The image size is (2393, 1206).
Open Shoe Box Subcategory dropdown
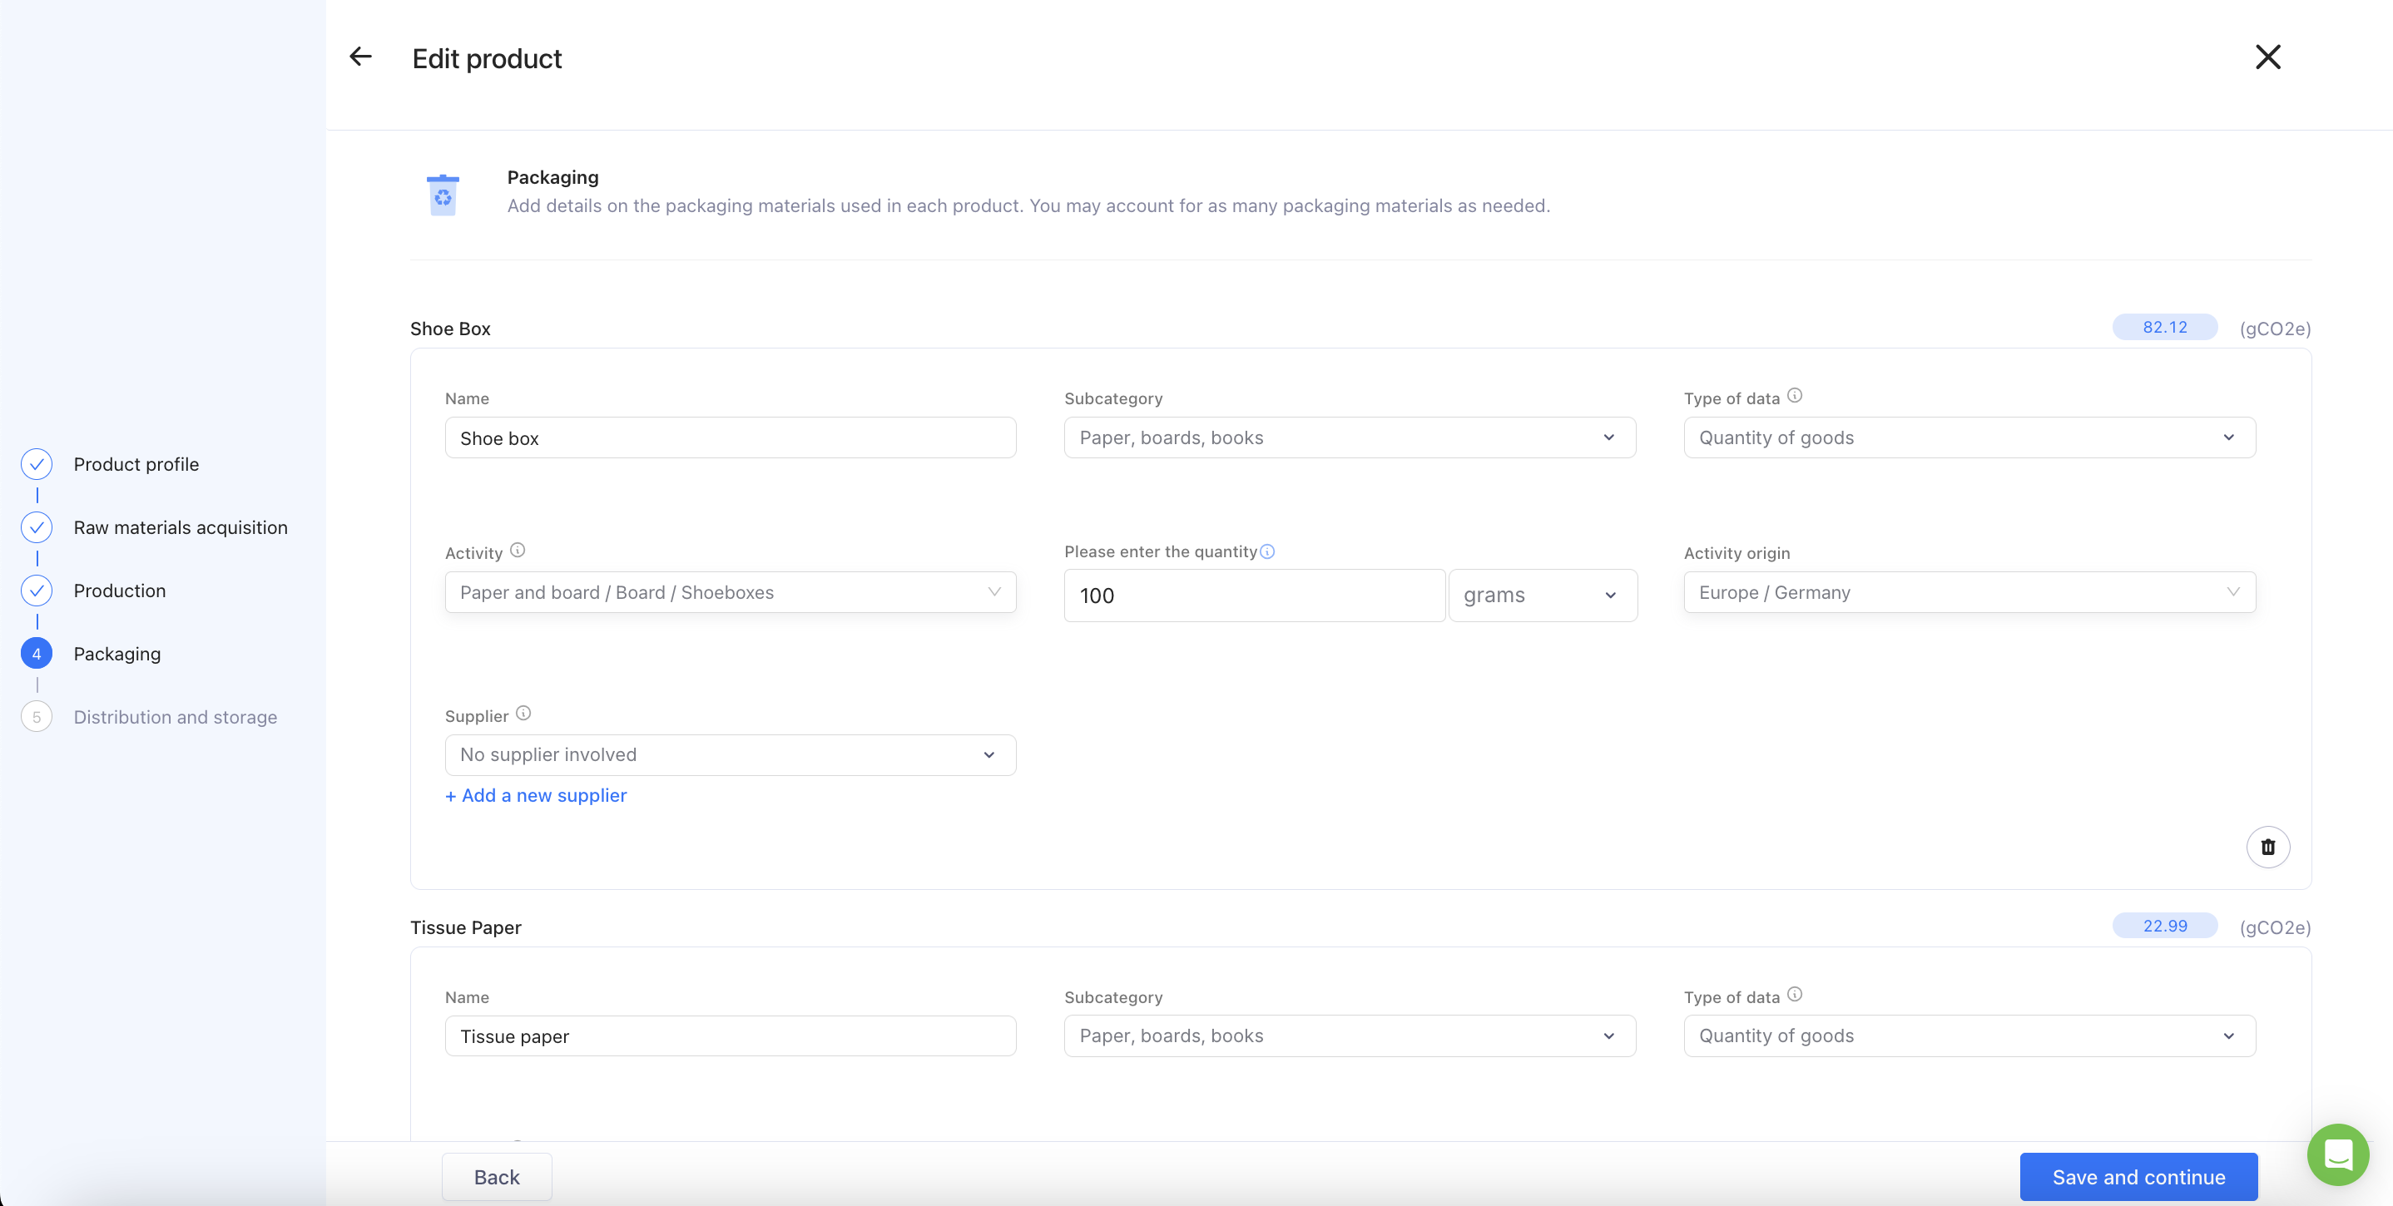tap(1349, 437)
